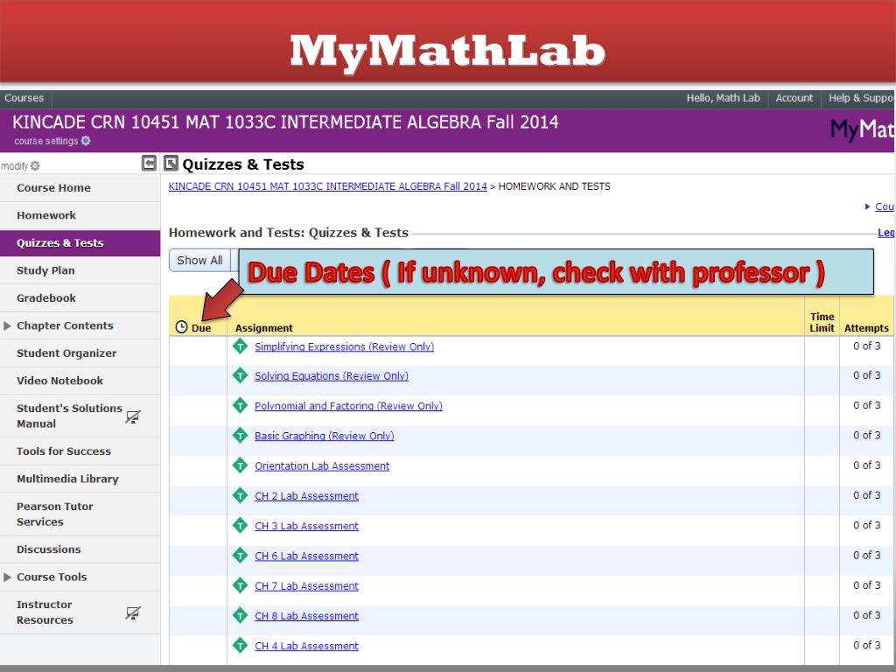Click test icon beside Simplifying Expressions

[x=240, y=346]
